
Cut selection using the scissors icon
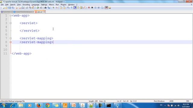point(27,8)
